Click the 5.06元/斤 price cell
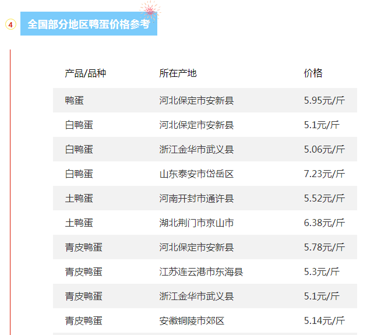This screenshot has height=335, width=367. point(324,150)
